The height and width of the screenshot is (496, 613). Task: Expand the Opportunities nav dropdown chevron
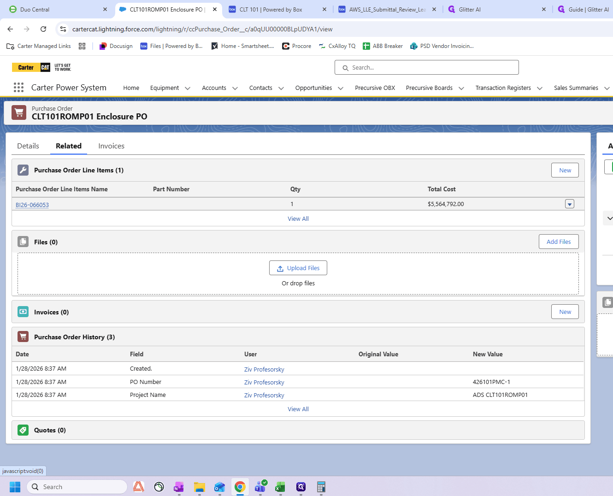point(341,88)
